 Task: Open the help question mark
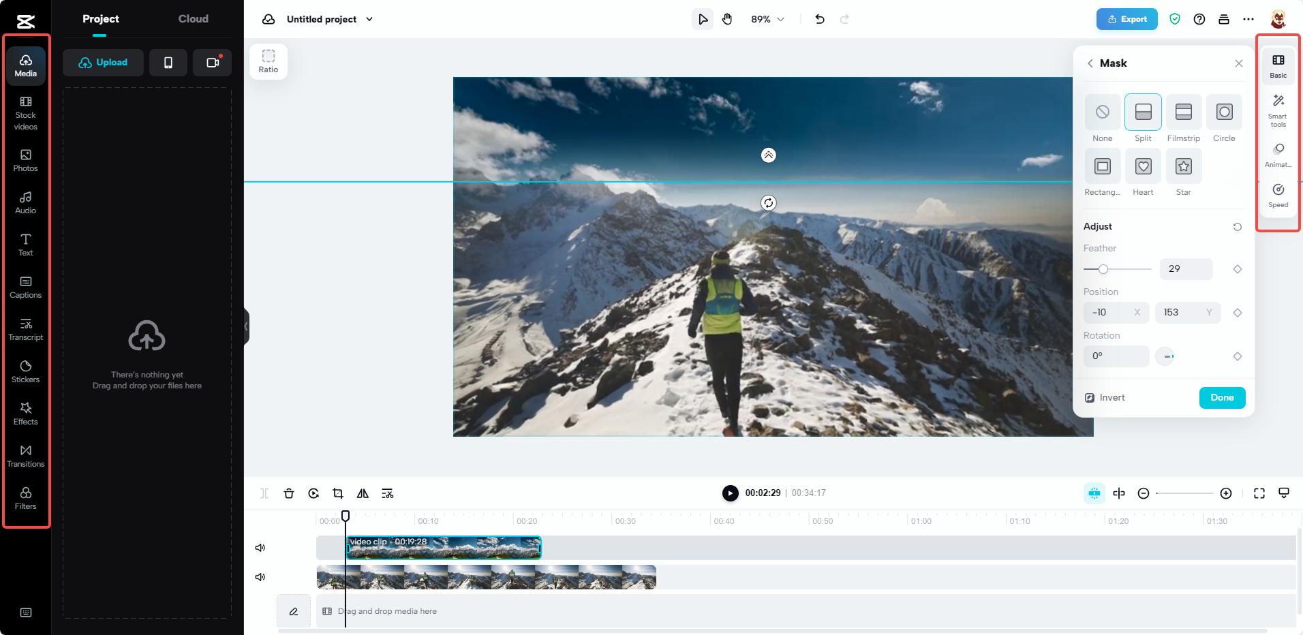tap(1199, 19)
